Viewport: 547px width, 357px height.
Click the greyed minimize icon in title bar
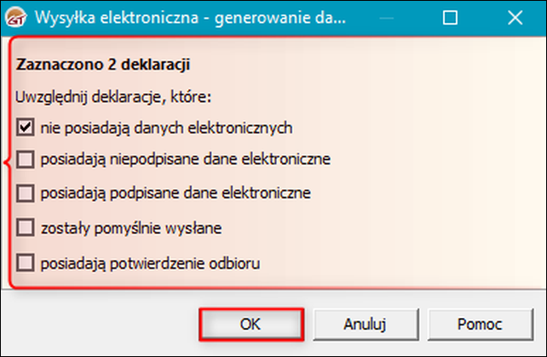(x=386, y=18)
